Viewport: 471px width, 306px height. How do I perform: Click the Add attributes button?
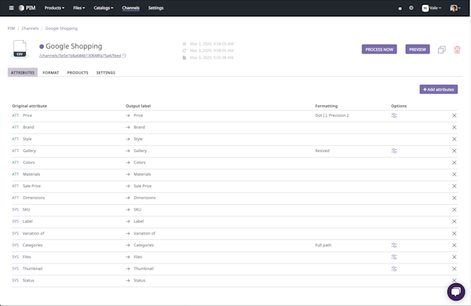point(439,89)
